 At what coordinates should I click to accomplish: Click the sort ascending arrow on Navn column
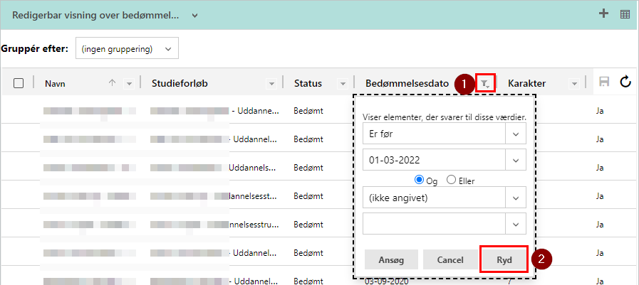(x=112, y=83)
